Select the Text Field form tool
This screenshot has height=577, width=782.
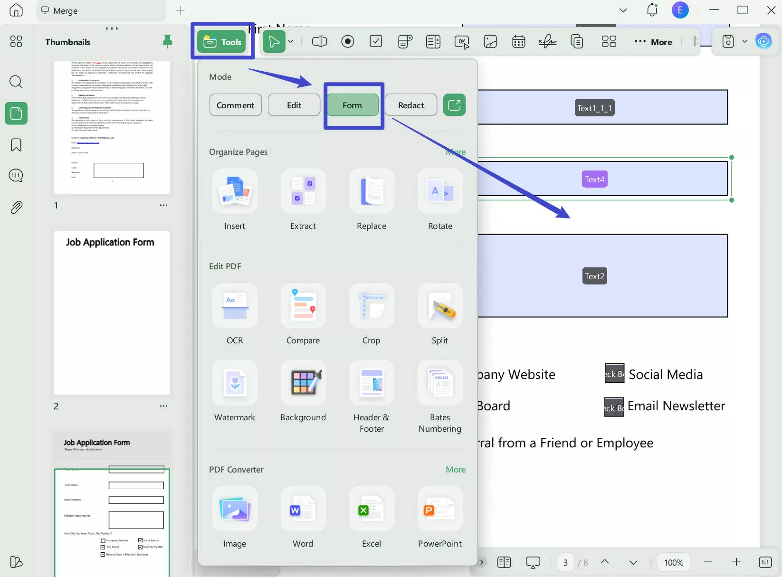point(319,41)
